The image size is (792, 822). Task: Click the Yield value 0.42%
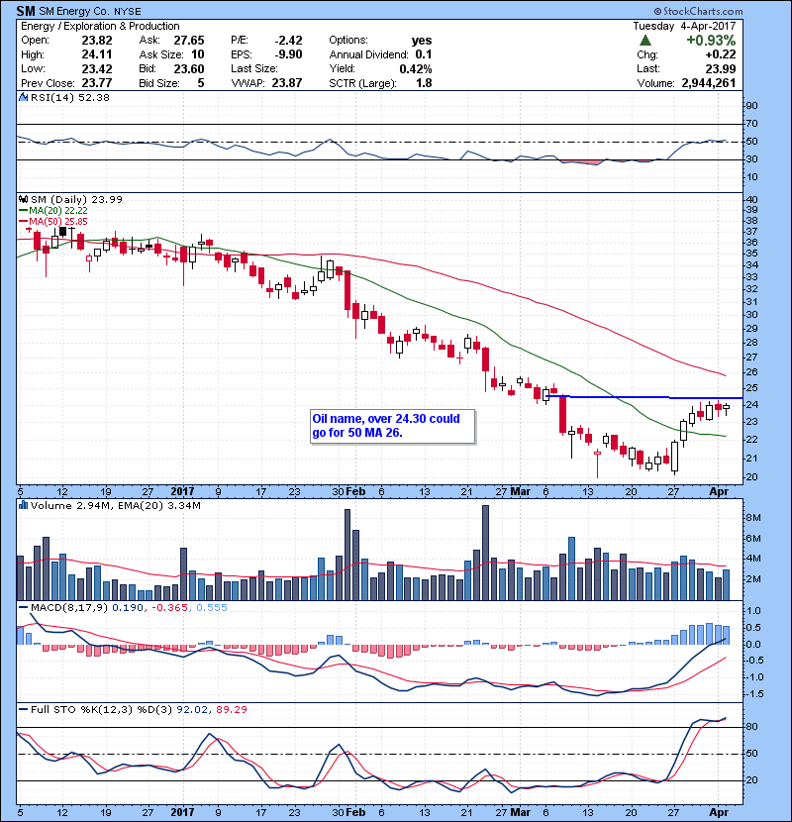pos(416,68)
